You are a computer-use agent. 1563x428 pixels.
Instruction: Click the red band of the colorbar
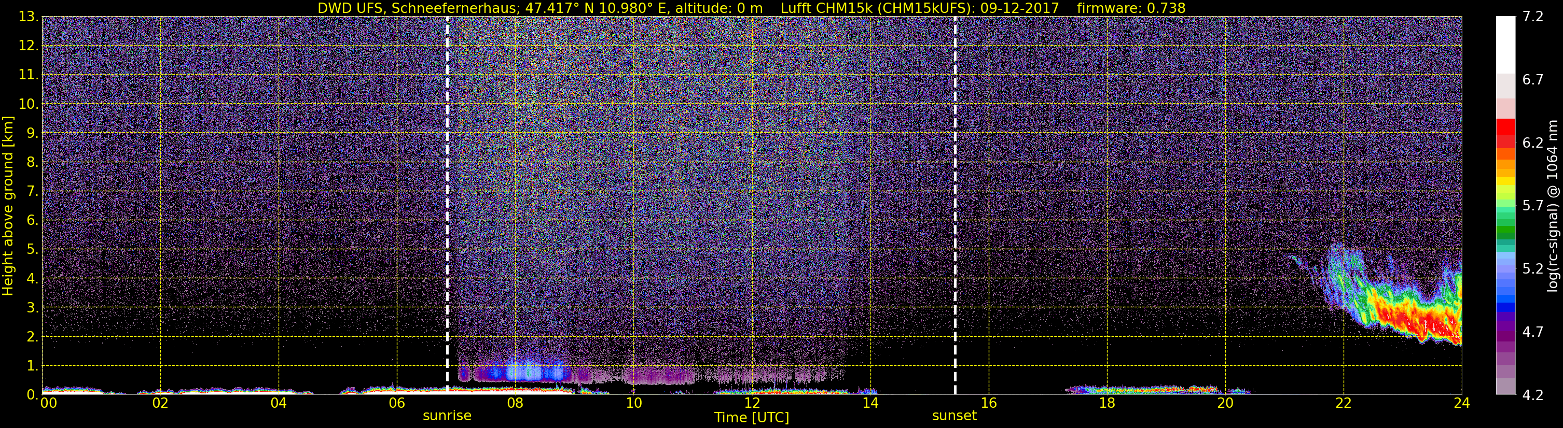[x=1506, y=133]
